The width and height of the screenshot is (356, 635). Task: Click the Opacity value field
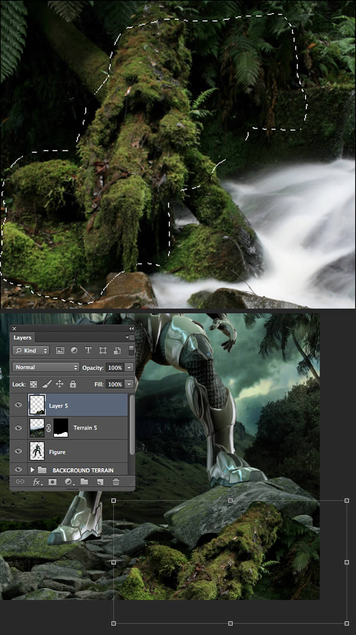coord(115,367)
